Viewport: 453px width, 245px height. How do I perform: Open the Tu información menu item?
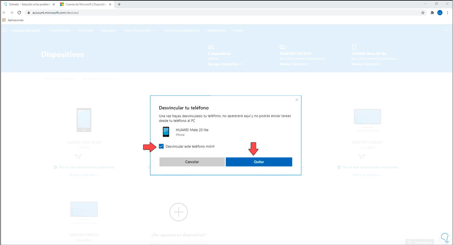pyautogui.click(x=59, y=30)
